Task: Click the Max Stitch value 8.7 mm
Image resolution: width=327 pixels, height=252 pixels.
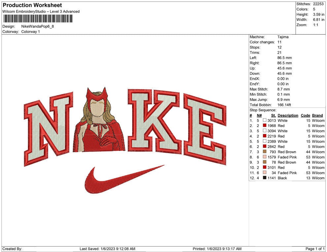Action: (x=284, y=89)
